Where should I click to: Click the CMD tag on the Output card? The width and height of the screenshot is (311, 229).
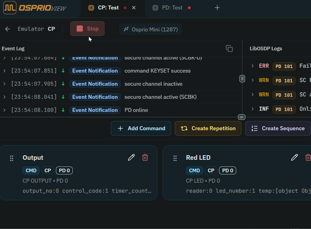(x=31, y=170)
